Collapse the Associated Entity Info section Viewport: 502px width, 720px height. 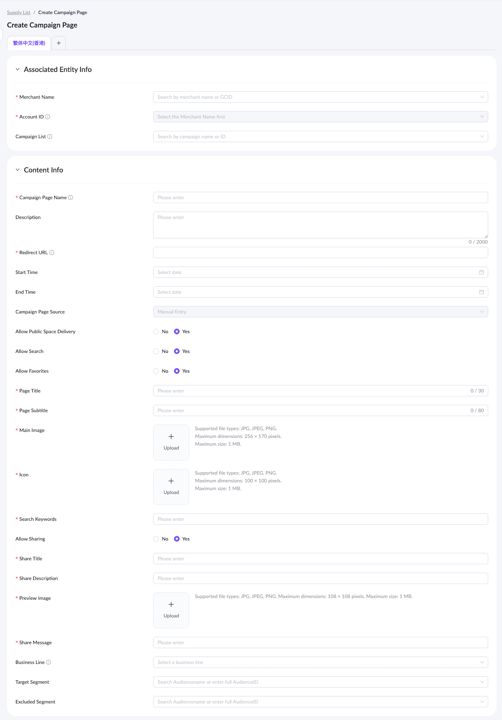point(18,69)
